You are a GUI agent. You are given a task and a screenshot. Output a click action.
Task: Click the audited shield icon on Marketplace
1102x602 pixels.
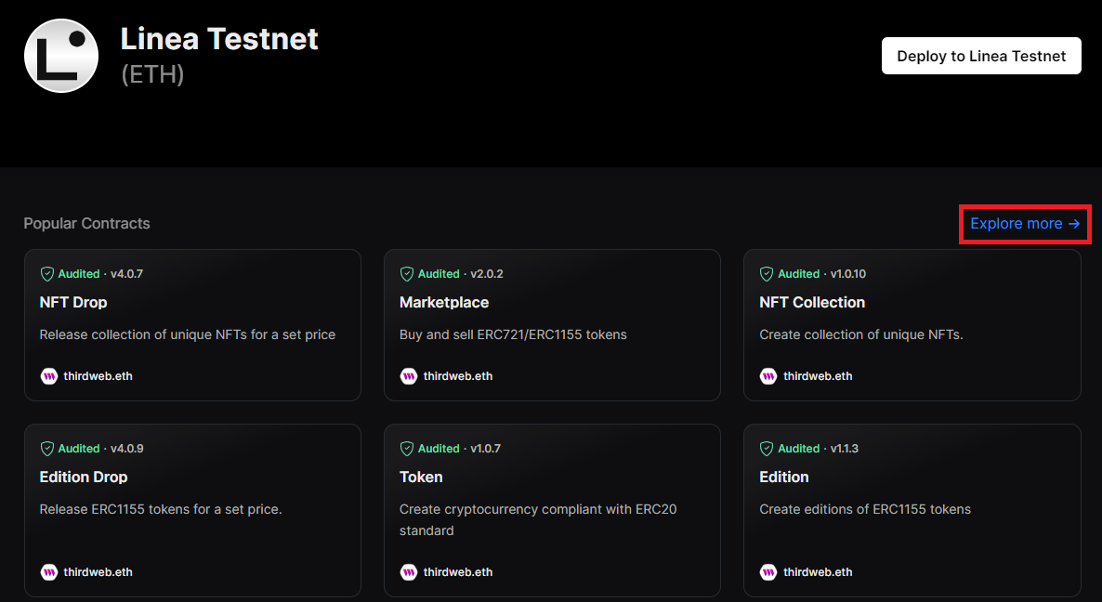click(x=407, y=274)
